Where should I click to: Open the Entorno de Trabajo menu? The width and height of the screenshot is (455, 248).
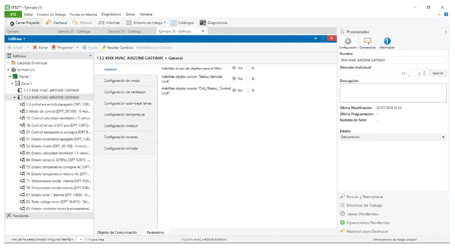pyautogui.click(x=51, y=14)
